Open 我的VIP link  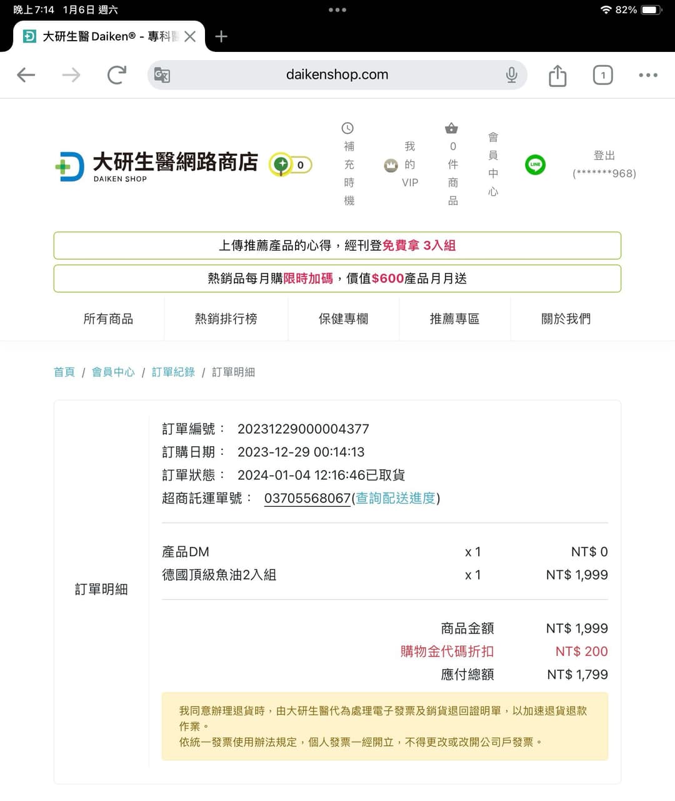410,164
